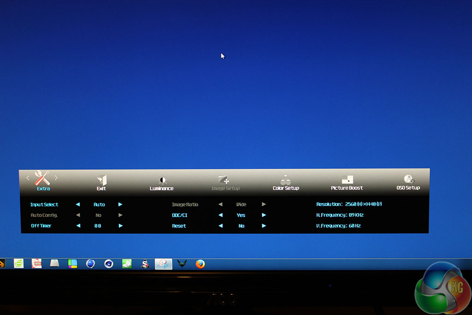Select the Exit menu icon

click(102, 180)
